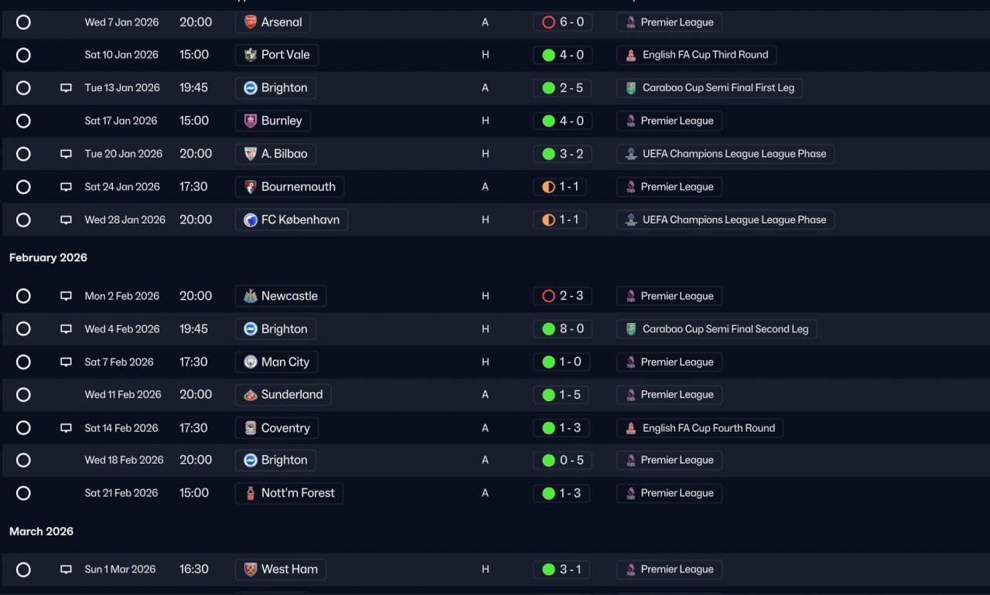Select the radio circle for Nott'm Forest fixture
Image resolution: width=990 pixels, height=595 pixels.
click(x=23, y=493)
